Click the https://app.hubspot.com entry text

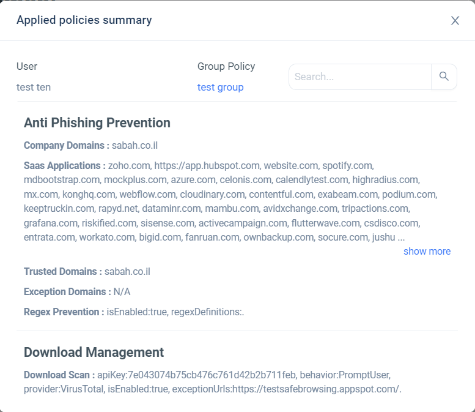tap(207, 166)
